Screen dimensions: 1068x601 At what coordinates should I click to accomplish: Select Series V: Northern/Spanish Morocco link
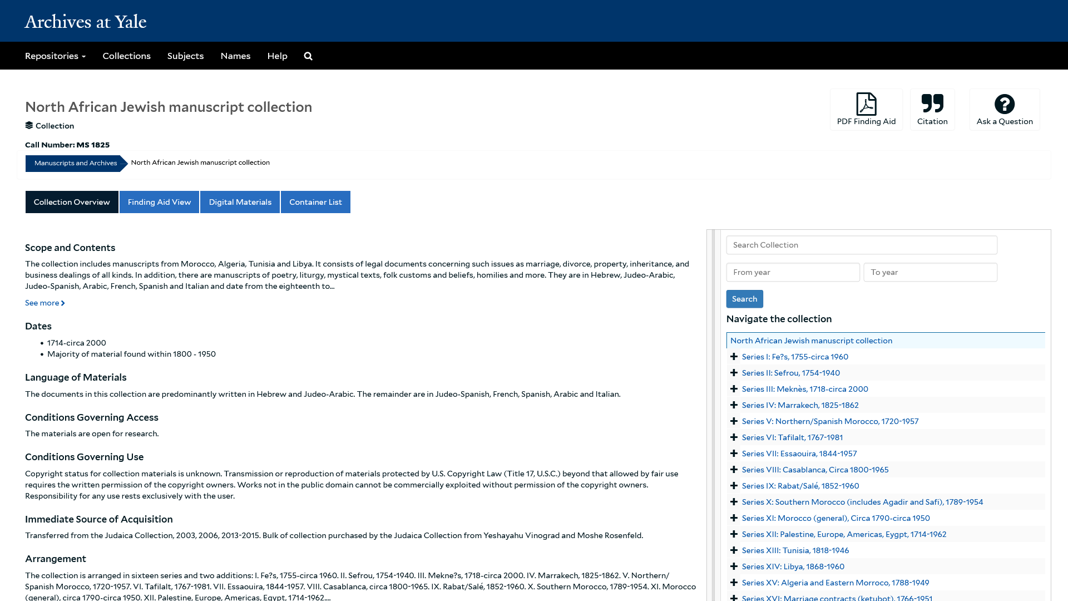[830, 421]
